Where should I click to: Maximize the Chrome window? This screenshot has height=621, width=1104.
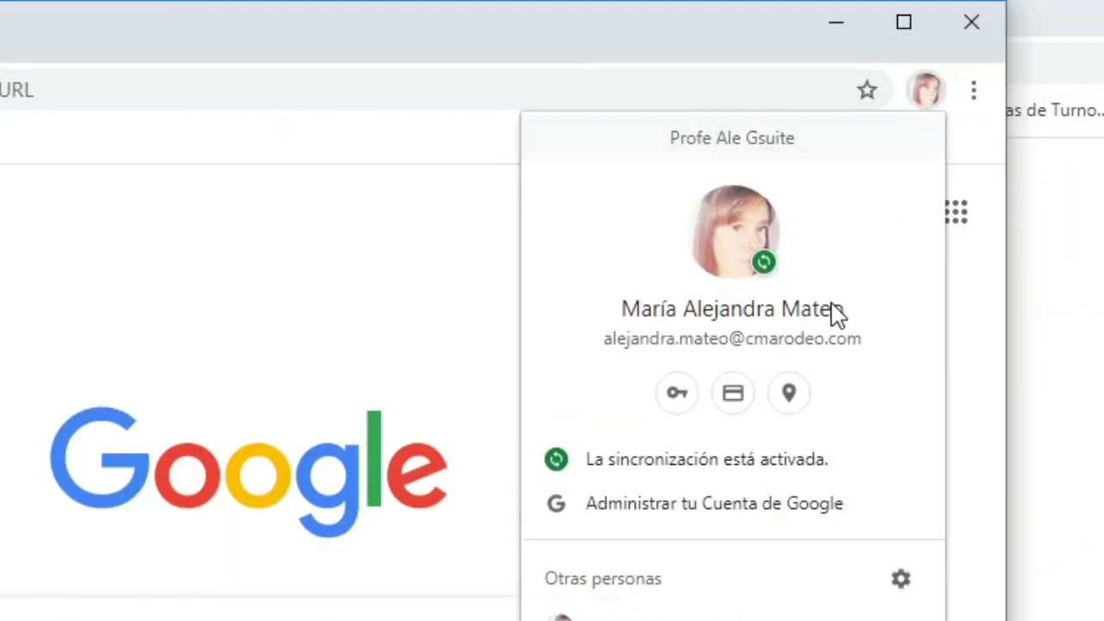(x=904, y=22)
